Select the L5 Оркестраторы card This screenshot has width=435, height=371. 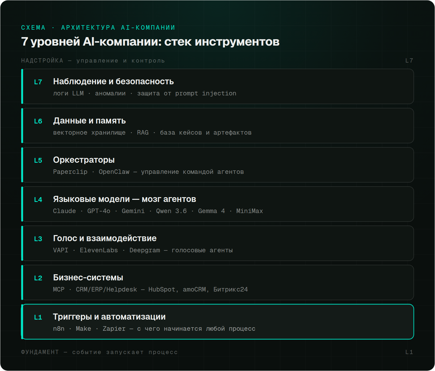click(217, 165)
